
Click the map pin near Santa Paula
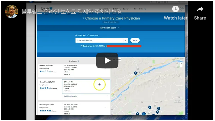(x=136, y=73)
